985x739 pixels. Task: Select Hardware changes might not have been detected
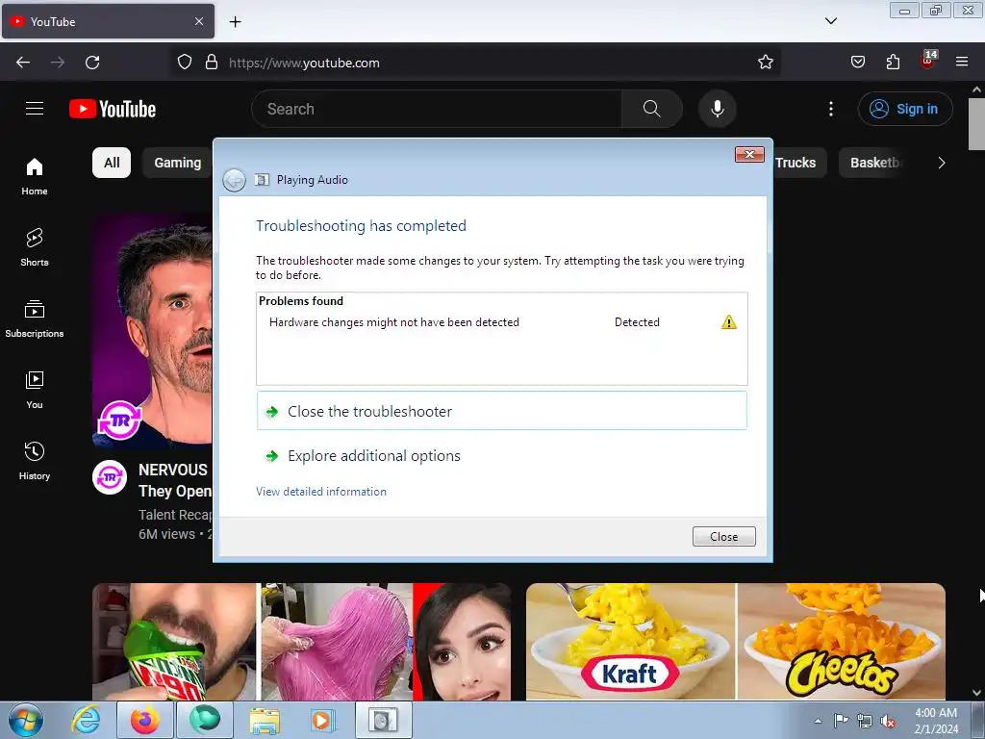[393, 322]
